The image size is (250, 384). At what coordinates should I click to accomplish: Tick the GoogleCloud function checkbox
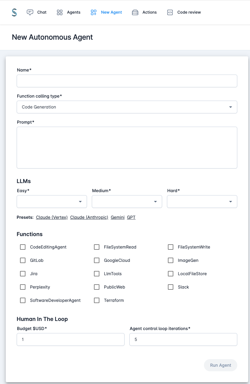97,260
